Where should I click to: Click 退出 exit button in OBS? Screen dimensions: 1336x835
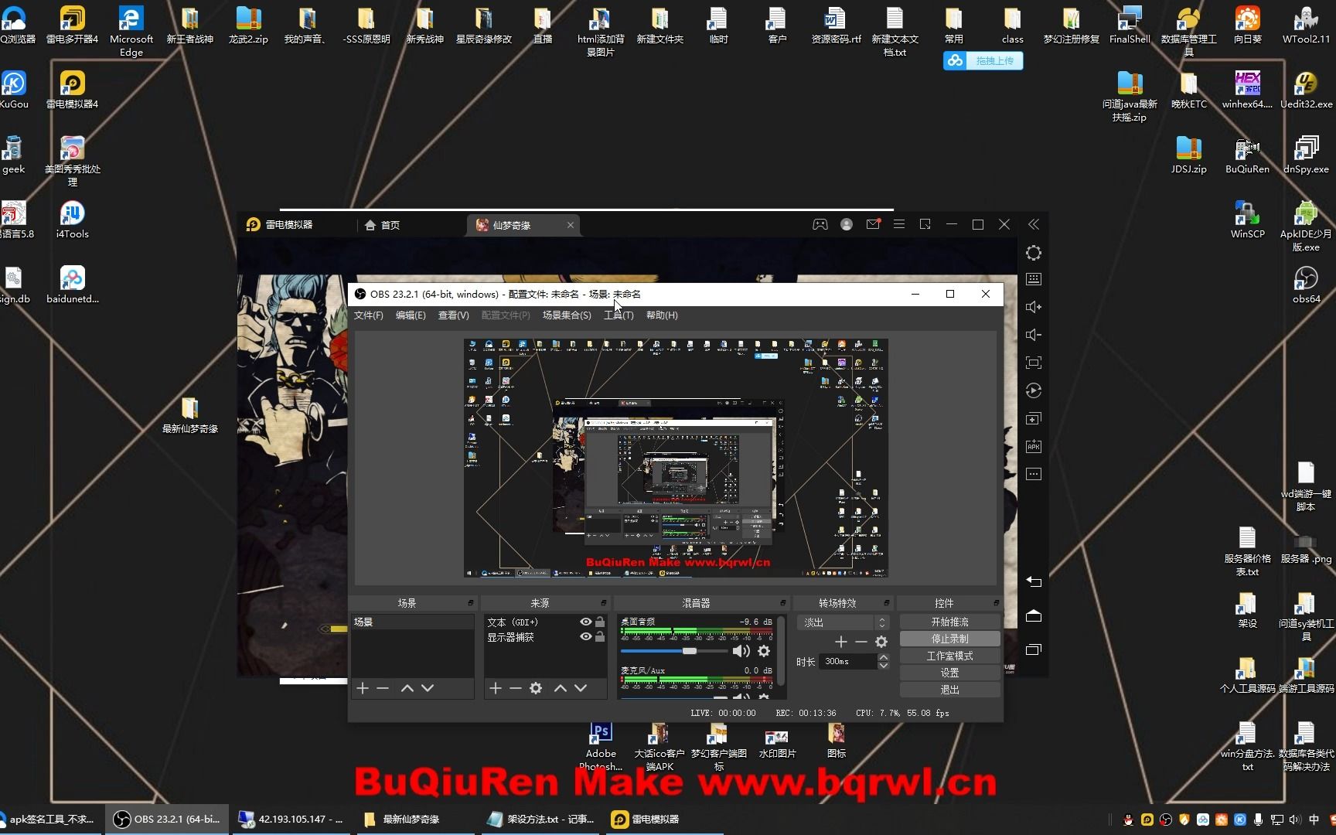(x=949, y=690)
